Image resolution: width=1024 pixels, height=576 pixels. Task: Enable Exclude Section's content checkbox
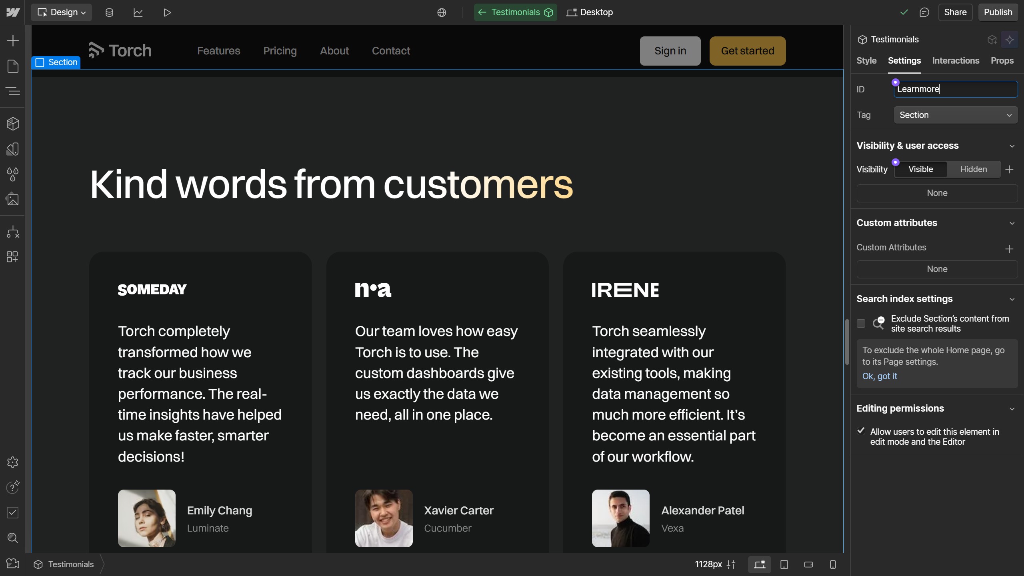[x=861, y=324]
